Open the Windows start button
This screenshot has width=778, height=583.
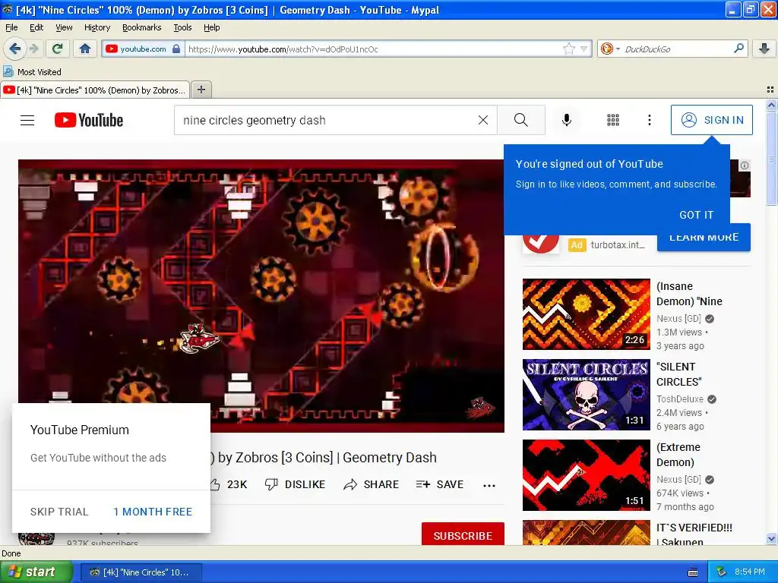[36, 572]
